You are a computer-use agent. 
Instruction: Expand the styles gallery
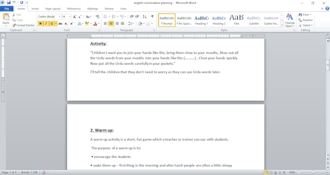pyautogui.click(x=282, y=25)
